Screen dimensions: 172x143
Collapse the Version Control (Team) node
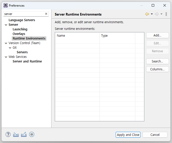click(6, 43)
